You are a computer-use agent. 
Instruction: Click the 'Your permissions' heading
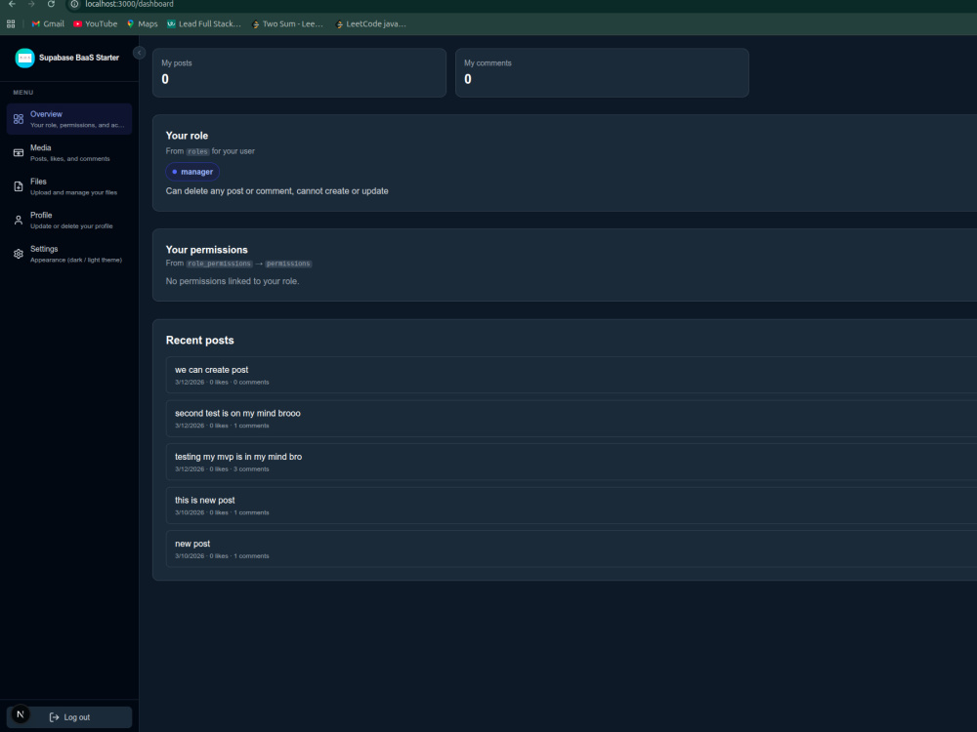tap(207, 250)
